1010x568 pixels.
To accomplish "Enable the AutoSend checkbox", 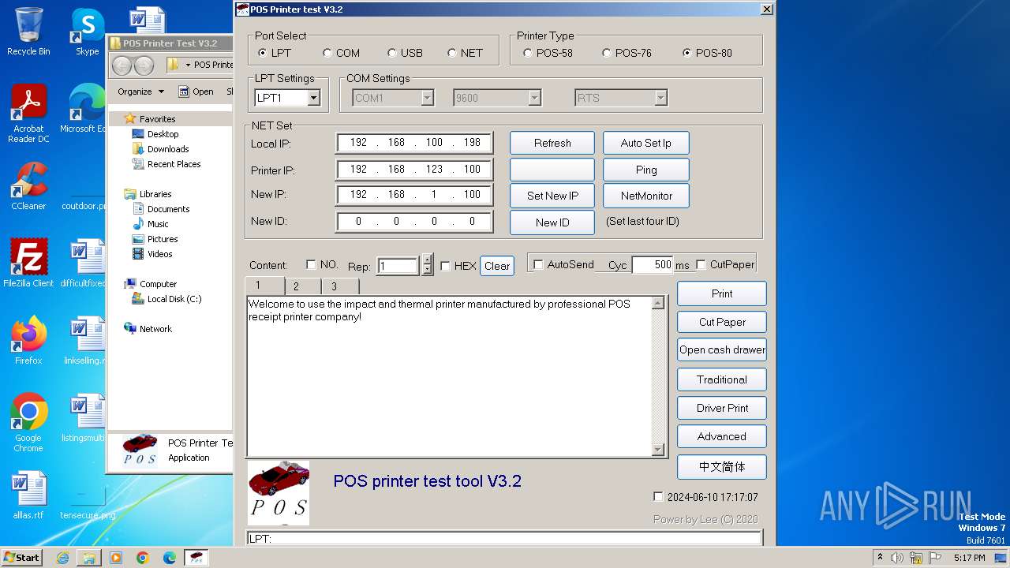I will [x=538, y=264].
